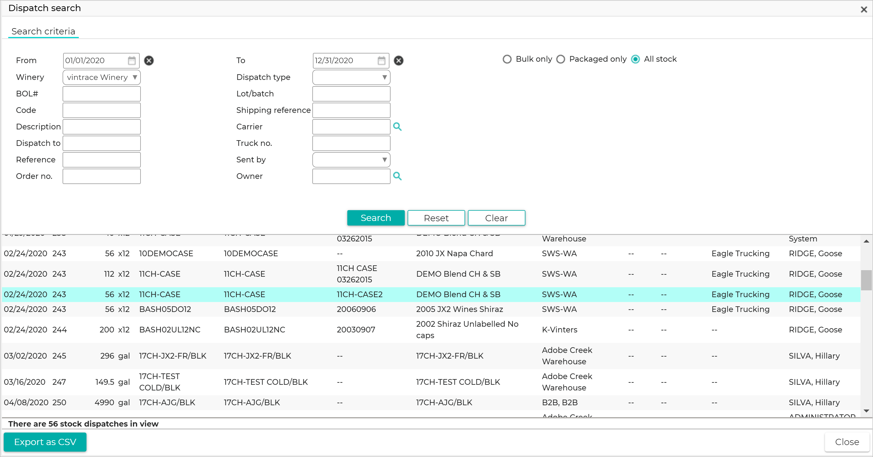873x457 pixels.
Task: Select the 17CH-JX2-FR/BLK dispatch row code
Action: coord(172,356)
